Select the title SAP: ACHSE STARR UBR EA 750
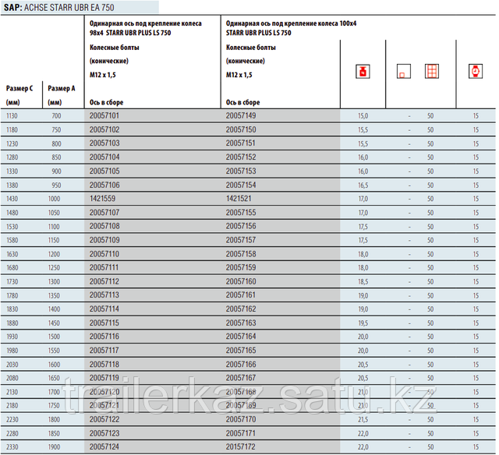Viewport: 499px width, 455px height. coord(59,7)
